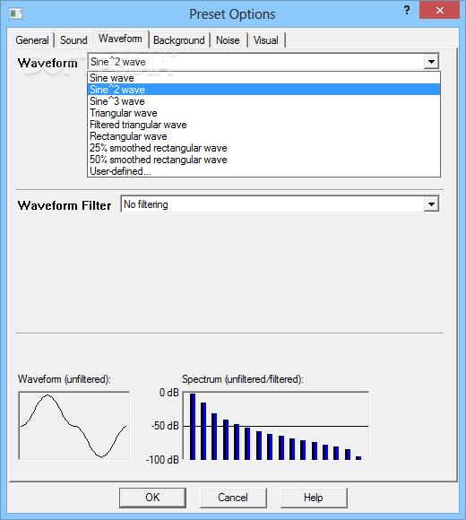Choose 50% smoothed rectangular wave

(263, 160)
